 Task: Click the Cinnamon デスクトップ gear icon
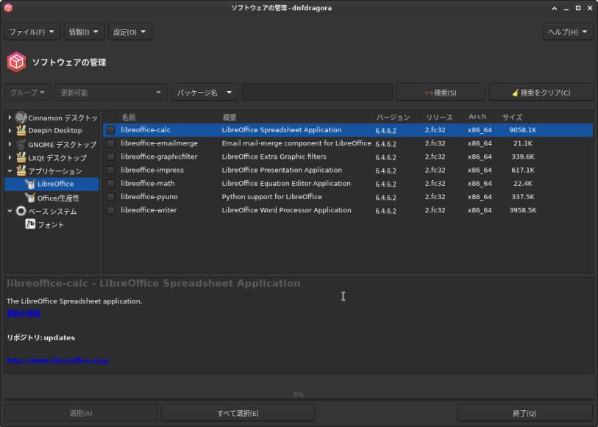click(21, 118)
